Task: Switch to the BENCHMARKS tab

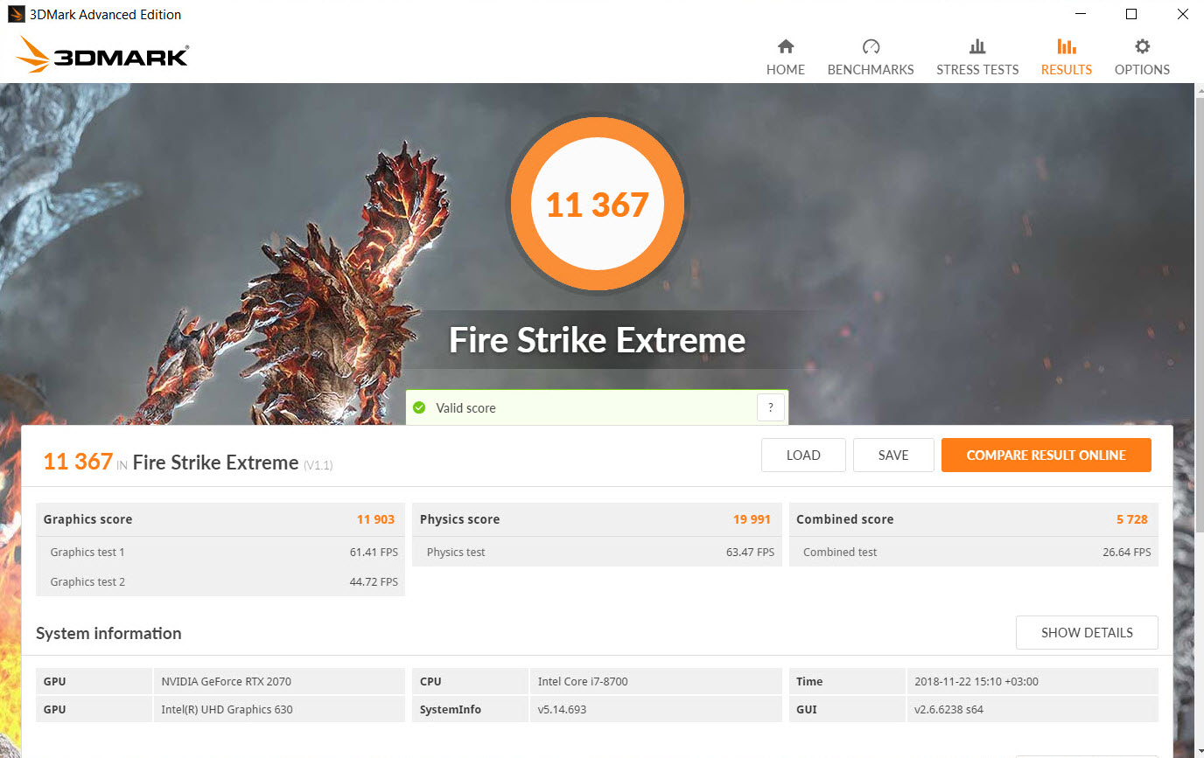Action: pyautogui.click(x=871, y=58)
